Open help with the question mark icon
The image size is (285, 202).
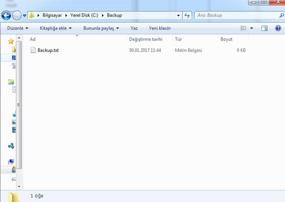point(278,28)
